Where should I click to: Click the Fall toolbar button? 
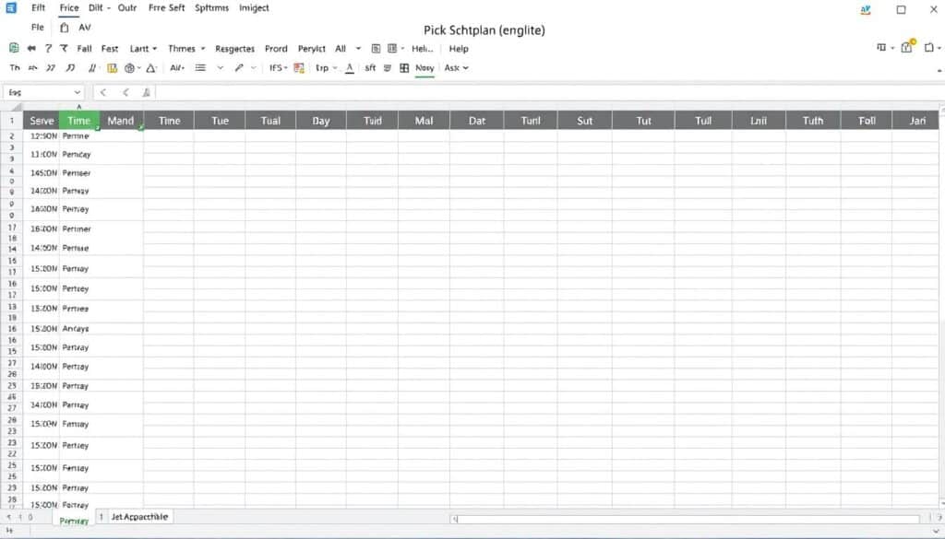pyautogui.click(x=84, y=49)
